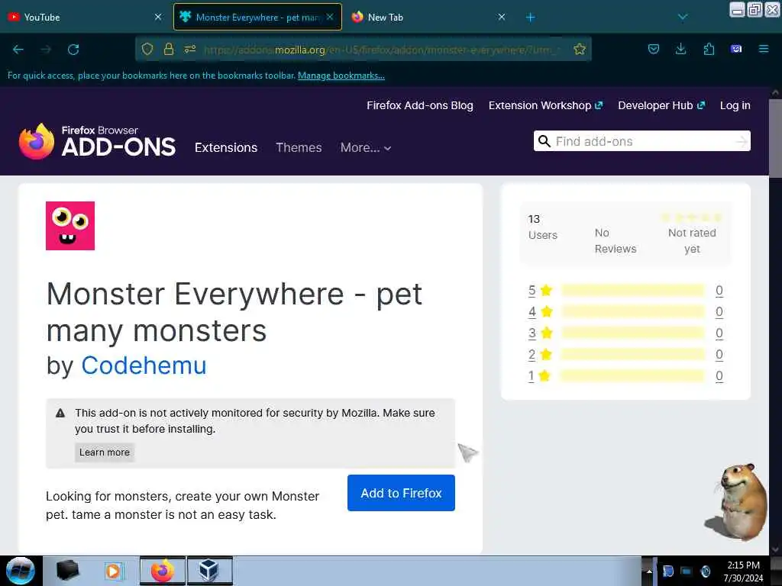Click the network tray icon
The width and height of the screenshot is (782, 586).
click(687, 571)
